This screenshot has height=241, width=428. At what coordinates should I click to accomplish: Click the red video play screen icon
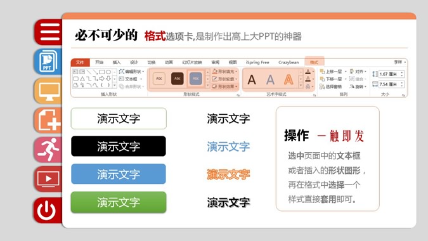49,179
